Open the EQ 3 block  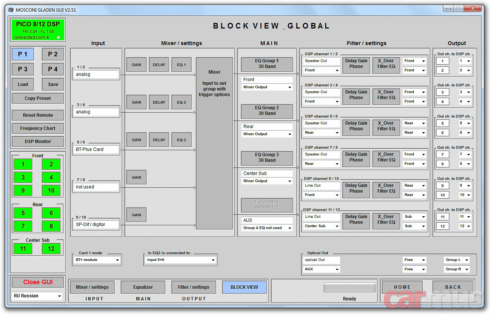pos(181,140)
